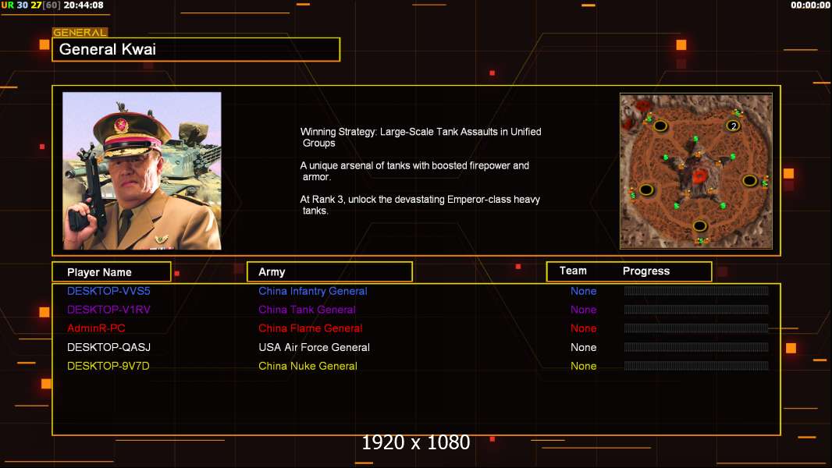This screenshot has width=832, height=468.
Task: Click the progress bar for DESKTOP-VVS5
Action: click(x=696, y=290)
